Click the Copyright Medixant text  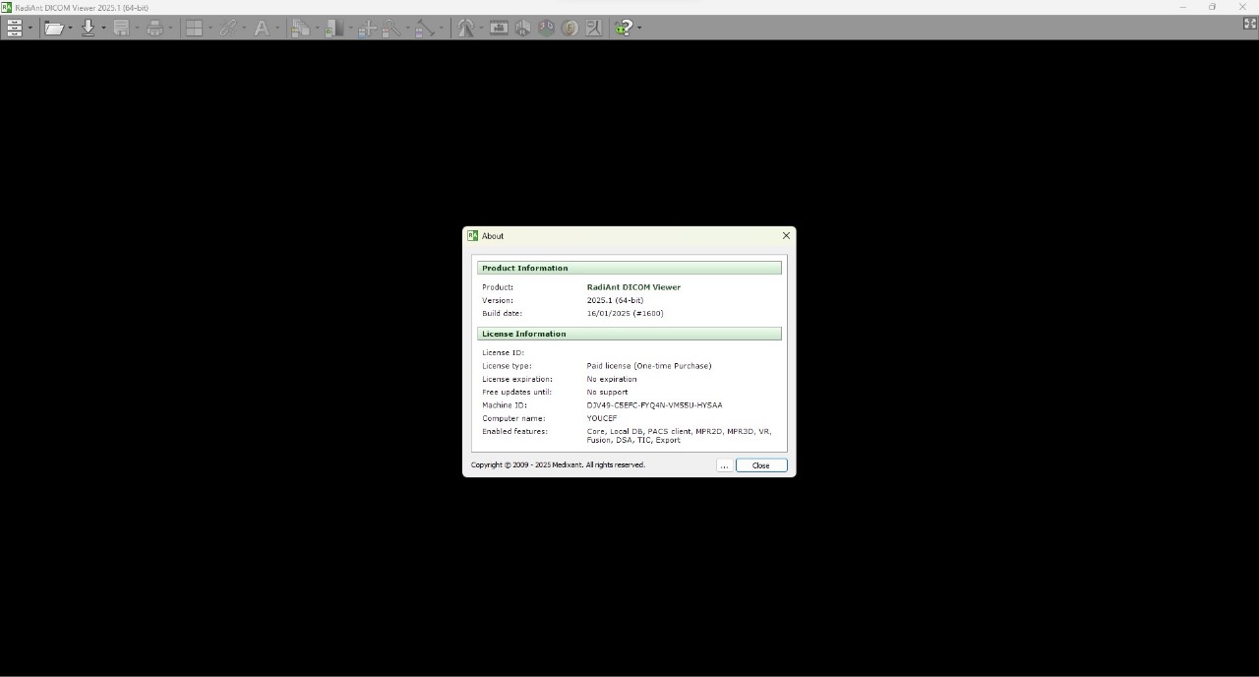[558, 465]
